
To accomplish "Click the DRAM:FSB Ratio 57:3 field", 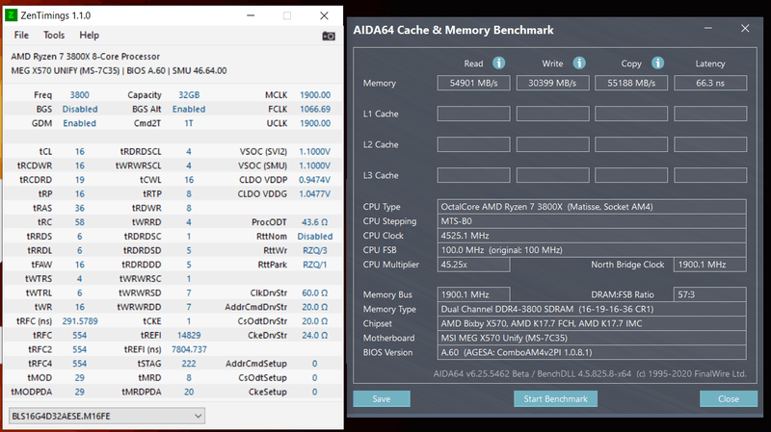I will (710, 294).
